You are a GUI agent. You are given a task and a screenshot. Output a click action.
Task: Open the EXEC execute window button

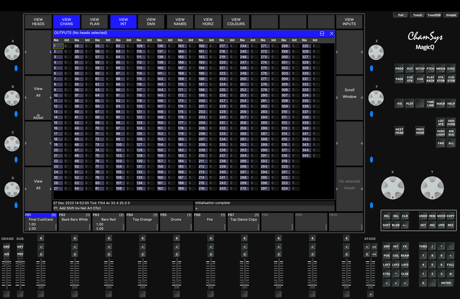(x=451, y=69)
